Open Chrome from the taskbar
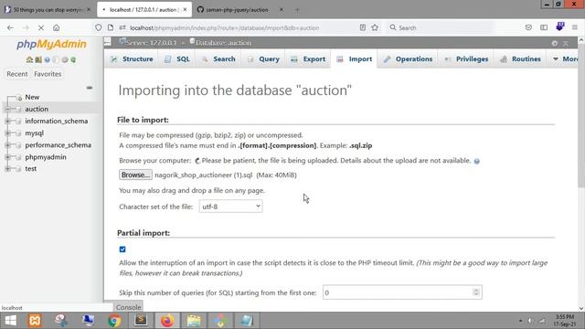This screenshot has height=329, width=585. (x=114, y=321)
